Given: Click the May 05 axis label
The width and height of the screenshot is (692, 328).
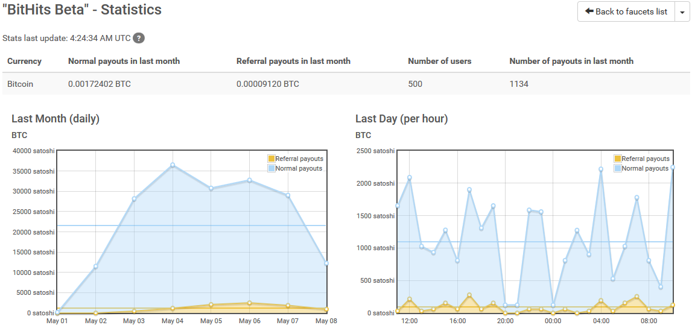Looking at the screenshot, I should point(211,321).
